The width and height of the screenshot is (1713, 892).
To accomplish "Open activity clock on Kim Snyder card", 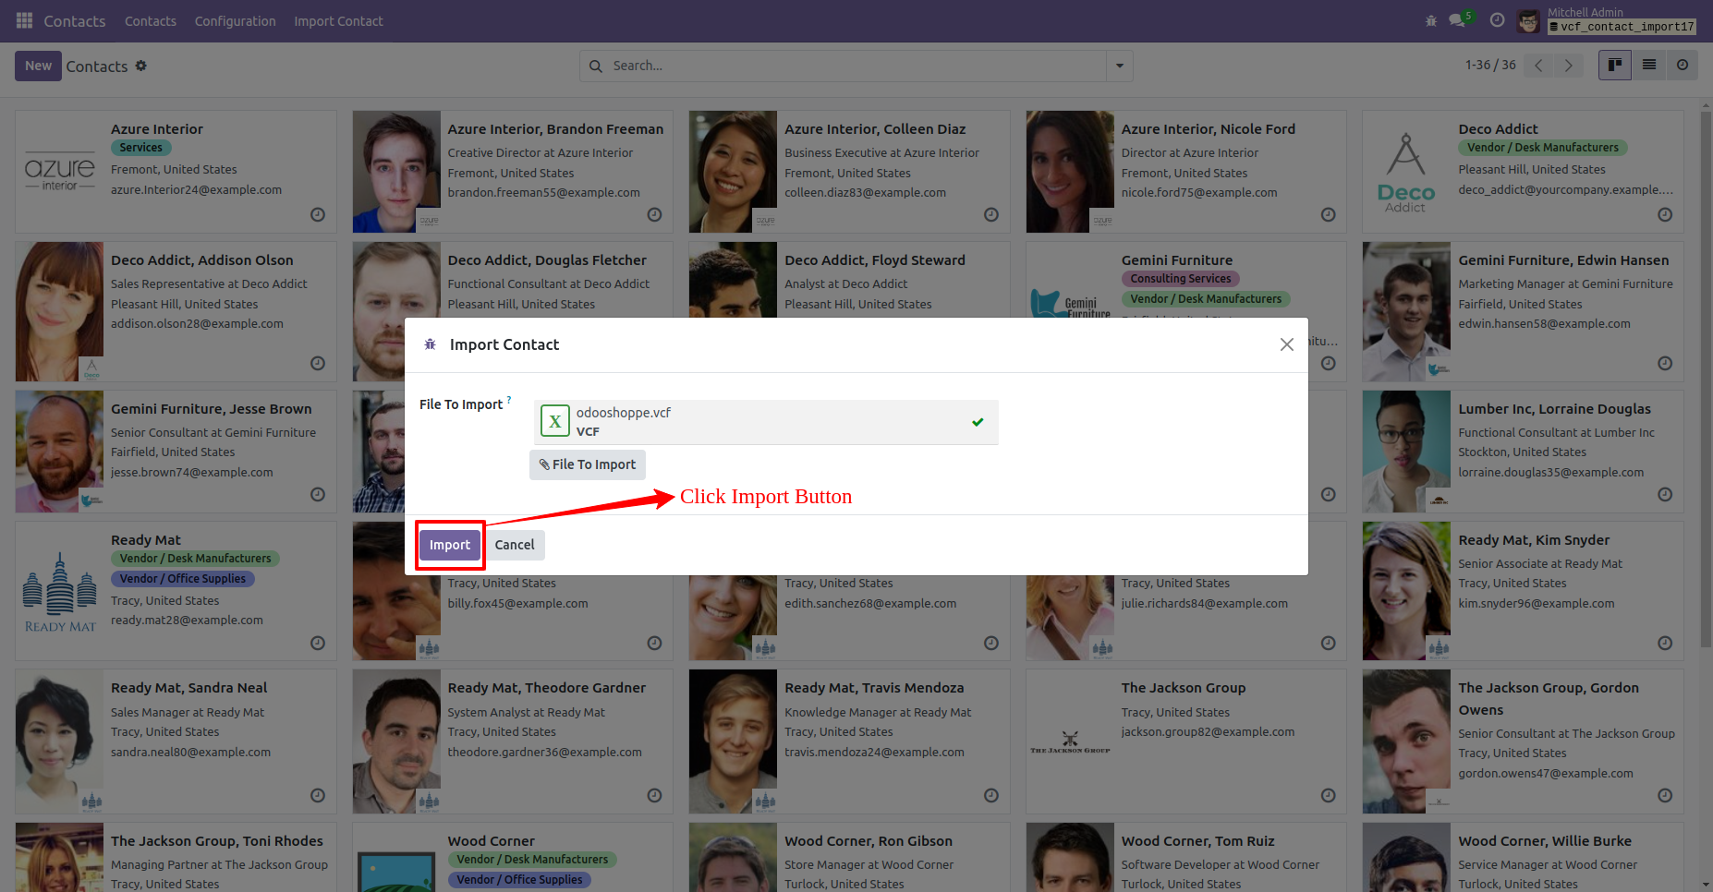I will click(1665, 643).
